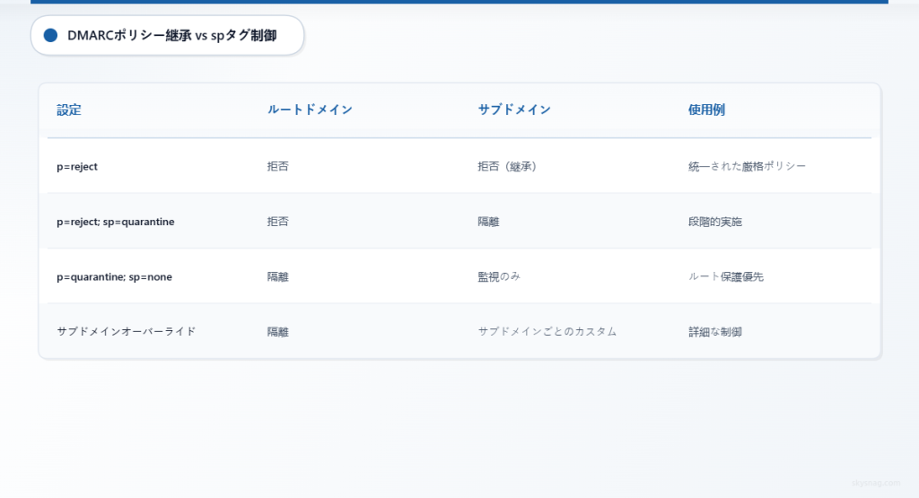
Task: Click '拒否' in the p=reject row
Action: point(278,166)
